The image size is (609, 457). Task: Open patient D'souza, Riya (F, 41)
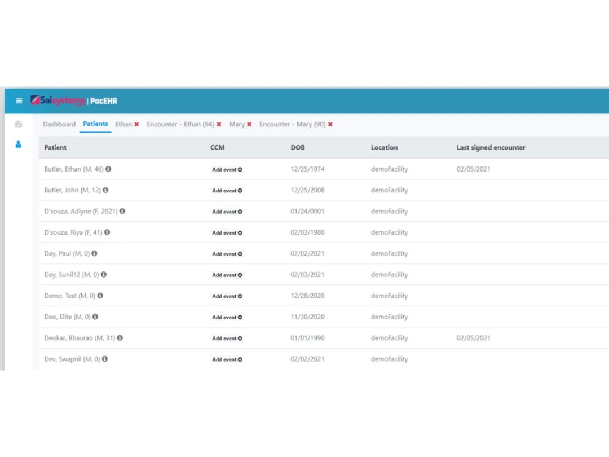pos(73,232)
